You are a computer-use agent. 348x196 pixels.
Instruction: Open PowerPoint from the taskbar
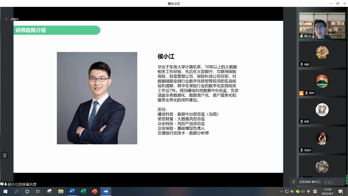click(95, 191)
